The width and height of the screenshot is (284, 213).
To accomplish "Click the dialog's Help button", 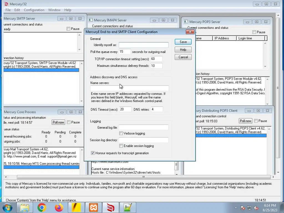I will [x=183, y=50].
